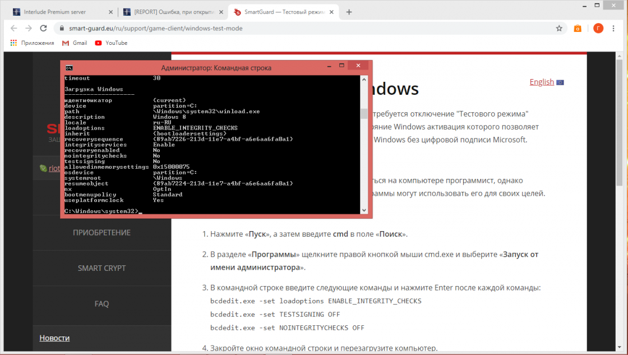Open the YouTube bookmark
Screen dimensions: 628x355
pyautogui.click(x=111, y=43)
